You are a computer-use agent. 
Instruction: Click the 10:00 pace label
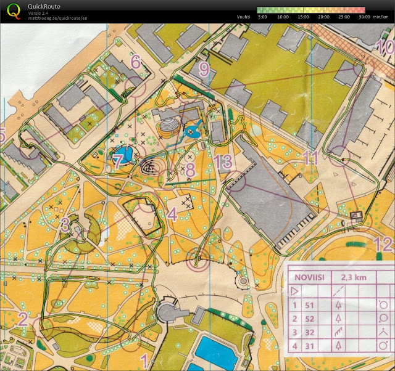(x=283, y=17)
